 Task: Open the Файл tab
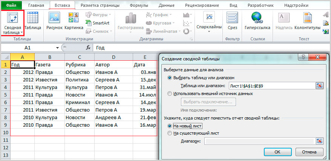tap(11, 5)
